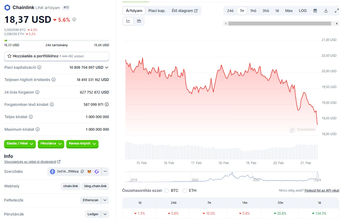Click the historical overview mini chart
This screenshot has width=341, height=219.
(x=221, y=177)
